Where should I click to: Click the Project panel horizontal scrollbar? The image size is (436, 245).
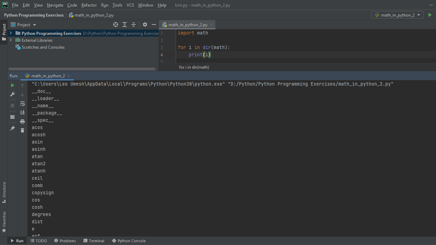(x=81, y=69)
